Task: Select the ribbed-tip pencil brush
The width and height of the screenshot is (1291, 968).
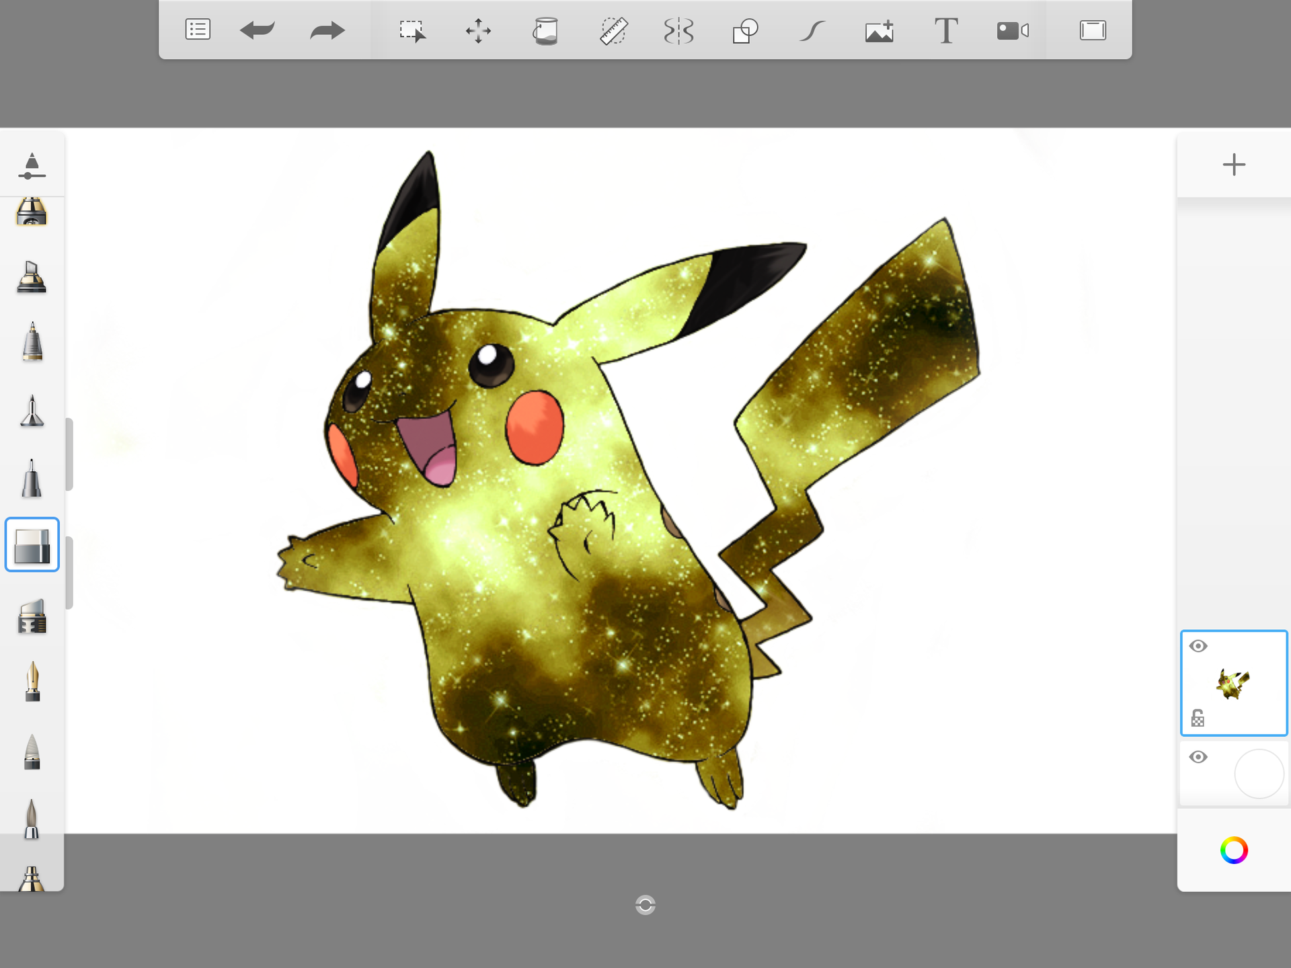Action: pyautogui.click(x=32, y=751)
